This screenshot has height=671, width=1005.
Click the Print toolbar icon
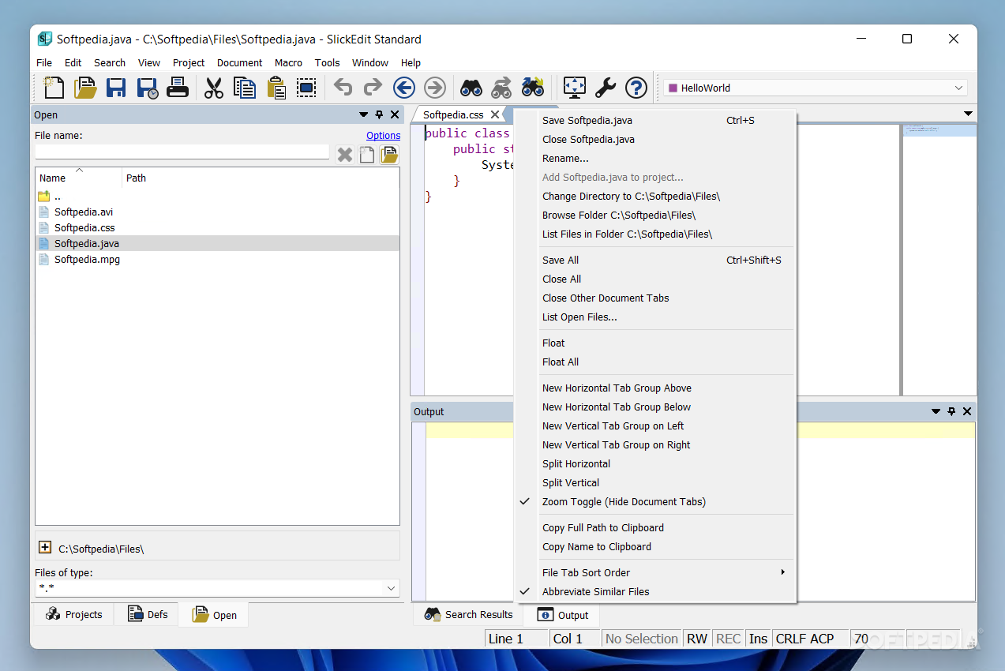point(178,87)
